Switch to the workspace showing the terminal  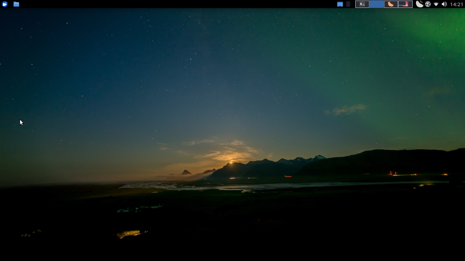(362, 4)
